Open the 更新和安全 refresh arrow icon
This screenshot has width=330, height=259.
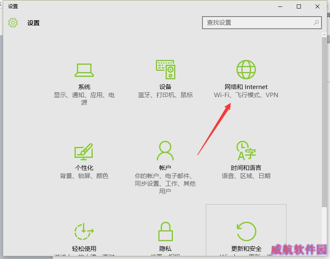246,231
